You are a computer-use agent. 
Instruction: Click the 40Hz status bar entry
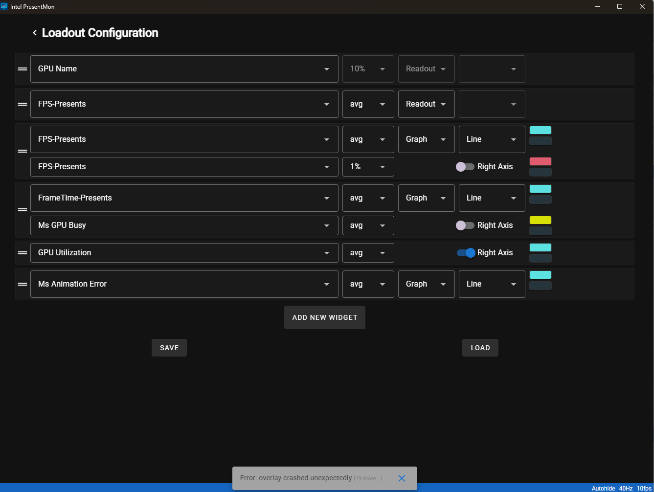626,489
